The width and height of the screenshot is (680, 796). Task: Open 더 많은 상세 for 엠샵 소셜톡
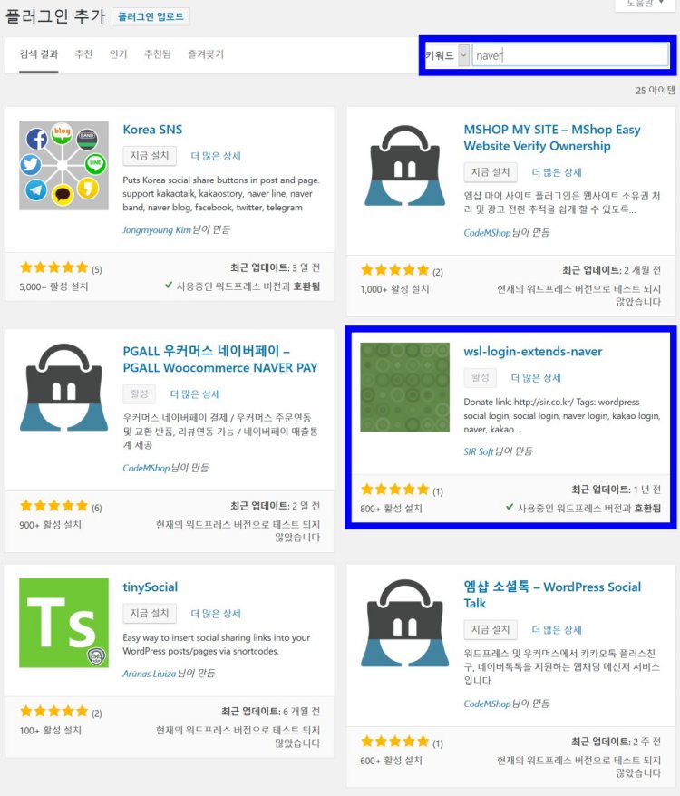point(557,629)
